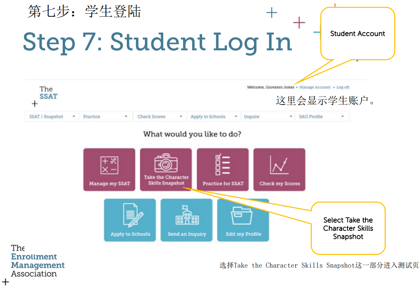Expand the SSAT / Snapshot dropdown arrow

(x=74, y=116)
